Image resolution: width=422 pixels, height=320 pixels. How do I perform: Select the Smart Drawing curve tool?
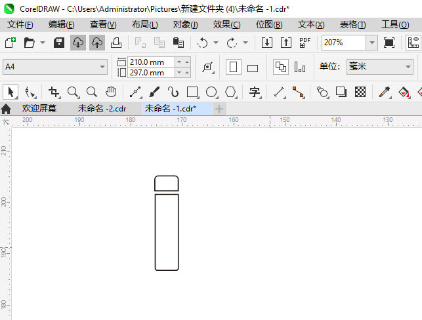[173, 92]
